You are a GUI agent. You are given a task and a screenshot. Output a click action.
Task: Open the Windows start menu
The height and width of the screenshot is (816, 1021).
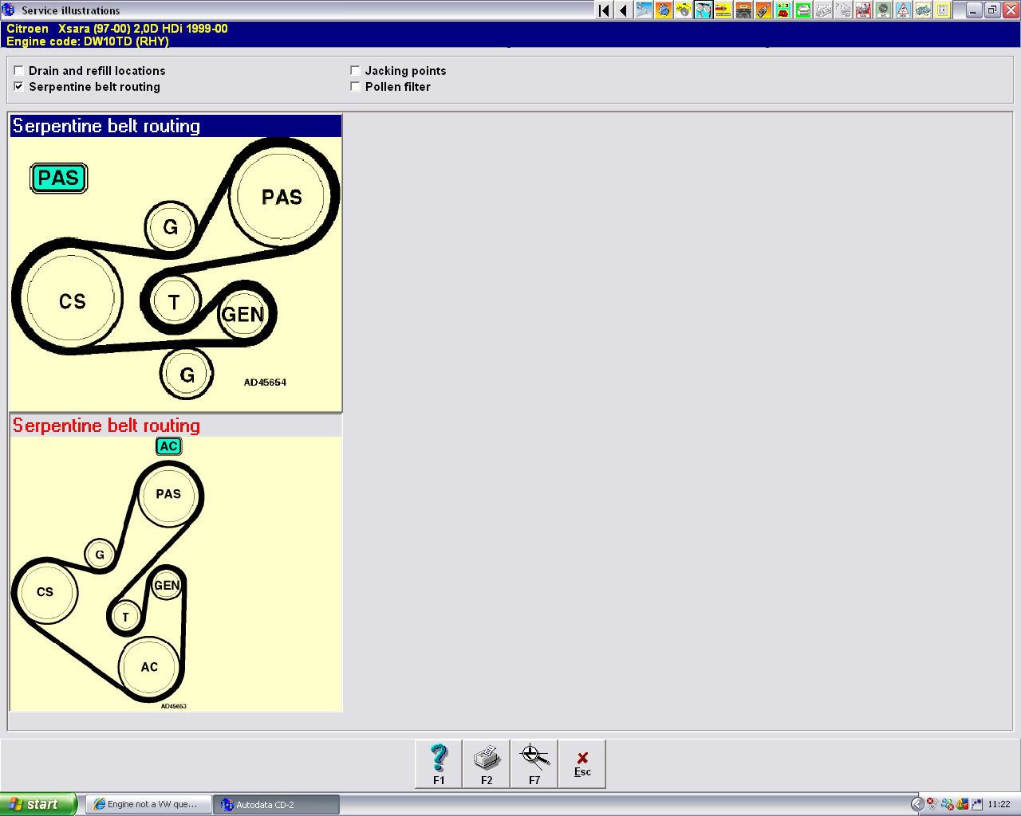click(38, 804)
